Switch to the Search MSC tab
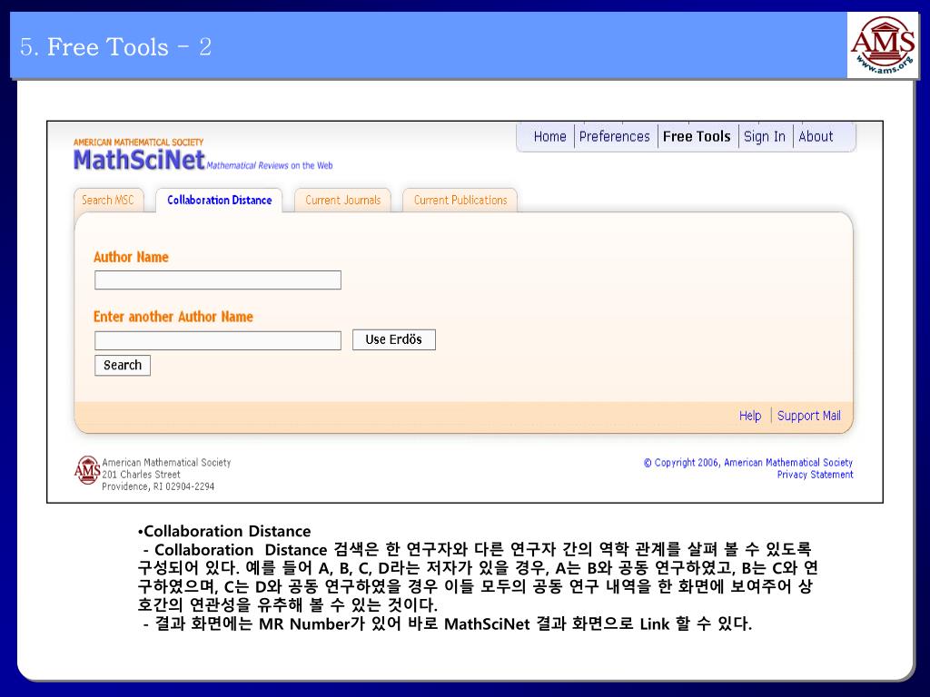This screenshot has width=930, height=697. (108, 201)
